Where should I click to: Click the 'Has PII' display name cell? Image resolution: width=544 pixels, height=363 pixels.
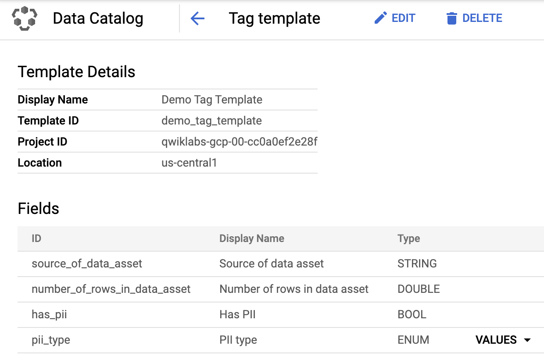click(x=237, y=314)
